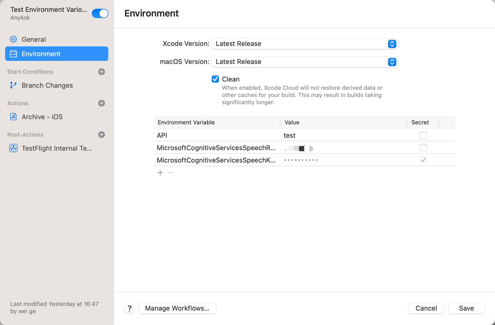Click the Branch Changes branch icon
The width and height of the screenshot is (495, 325).
point(13,85)
